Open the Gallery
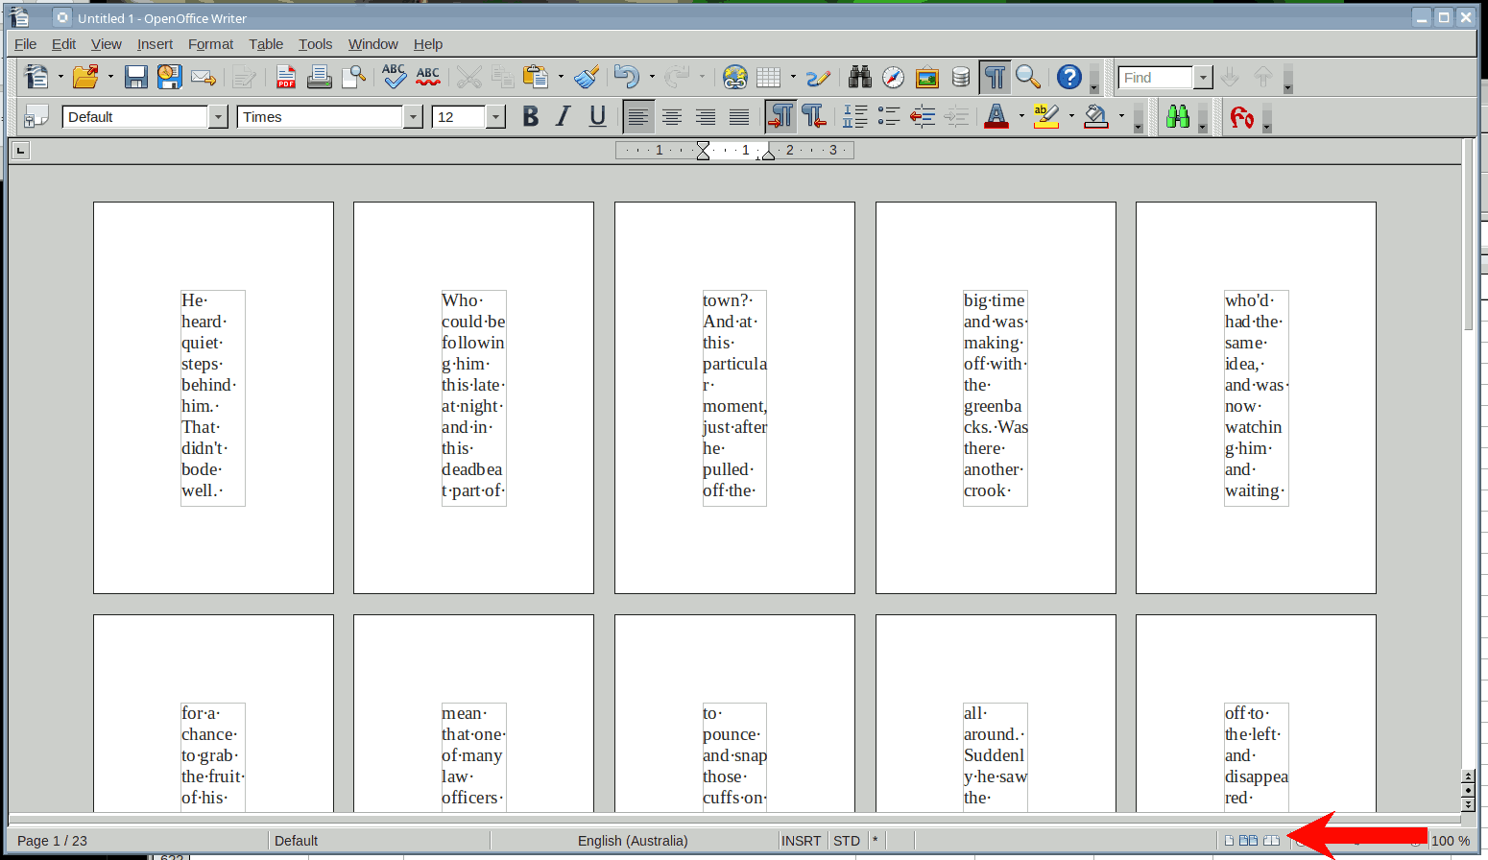 [927, 77]
